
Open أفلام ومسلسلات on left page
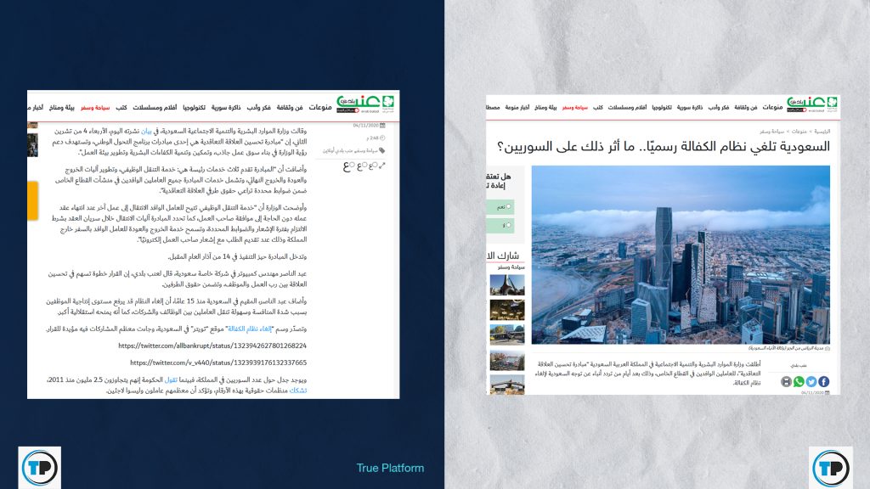[x=155, y=107]
